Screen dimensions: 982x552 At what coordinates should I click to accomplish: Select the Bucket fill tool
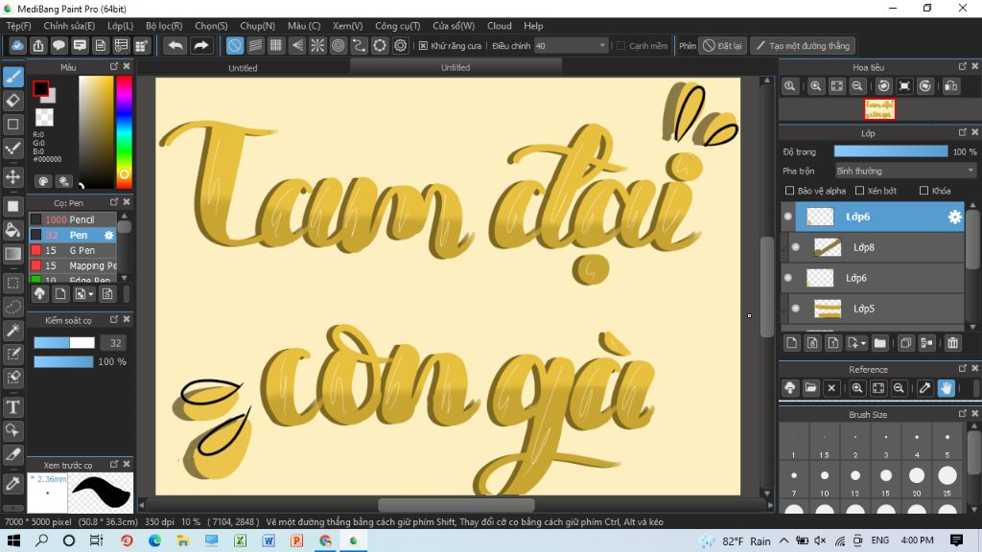tap(13, 230)
